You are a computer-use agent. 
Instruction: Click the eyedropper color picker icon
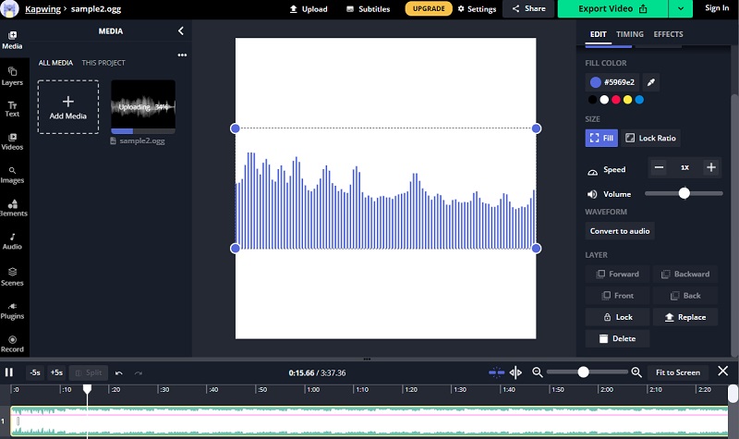click(x=650, y=82)
